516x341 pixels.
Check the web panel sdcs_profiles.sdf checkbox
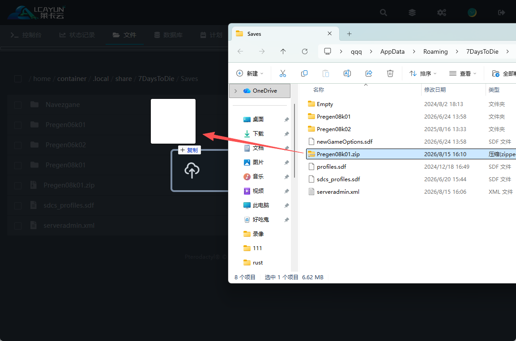click(x=18, y=205)
